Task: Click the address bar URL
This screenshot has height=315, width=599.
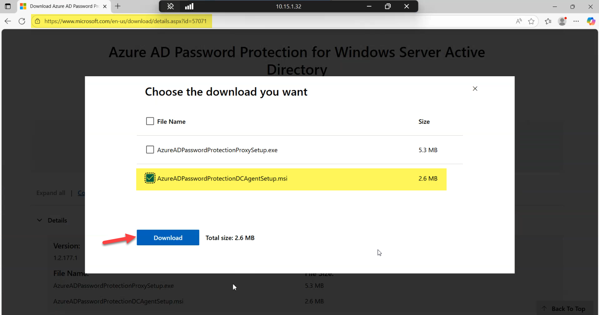Action: (x=126, y=21)
